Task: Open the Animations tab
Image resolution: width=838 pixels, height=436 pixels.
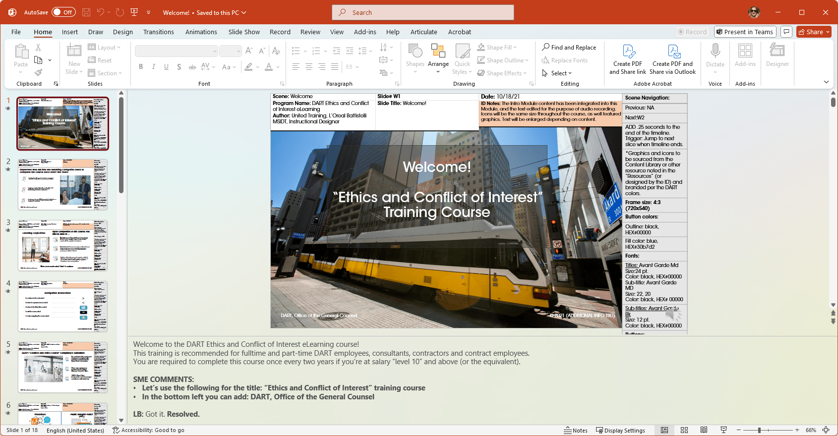Action: (201, 32)
